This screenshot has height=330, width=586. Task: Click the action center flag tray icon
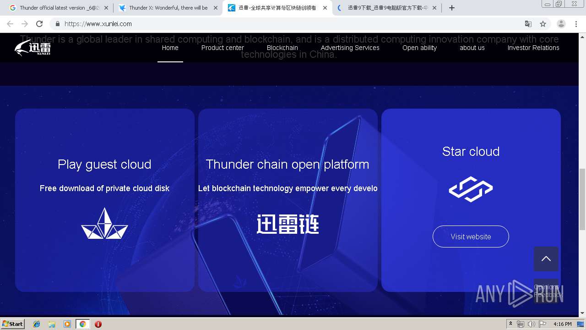point(543,324)
